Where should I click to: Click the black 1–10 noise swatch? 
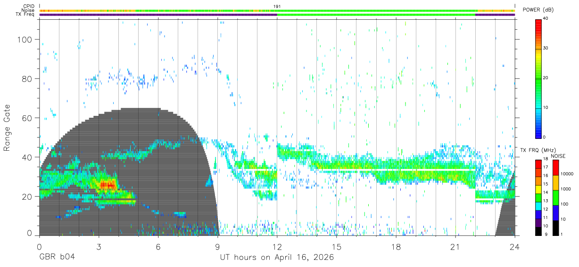click(555, 228)
